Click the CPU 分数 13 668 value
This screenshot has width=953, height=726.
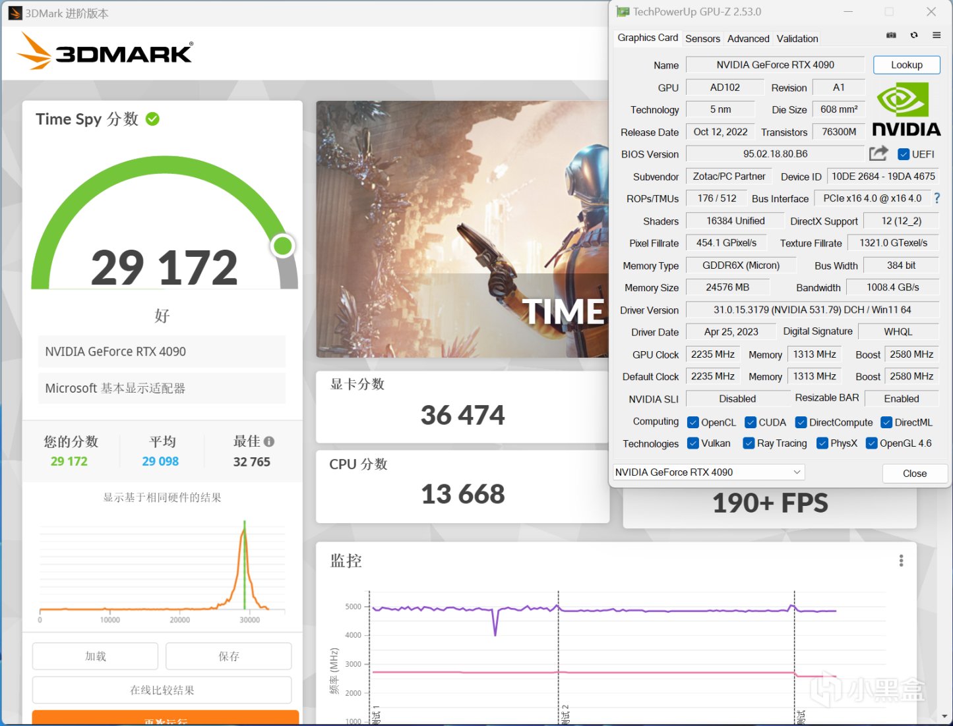pos(463,494)
